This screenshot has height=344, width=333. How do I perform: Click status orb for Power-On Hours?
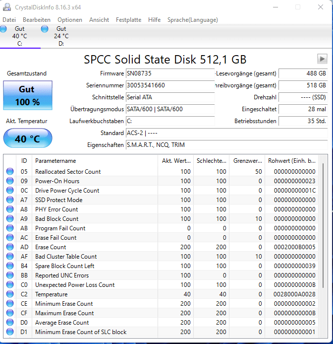(x=10, y=181)
